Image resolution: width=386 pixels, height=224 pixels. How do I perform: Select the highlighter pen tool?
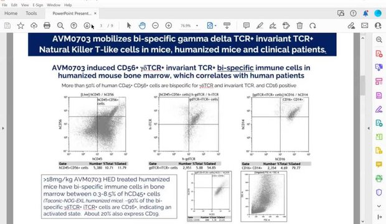(260, 26)
